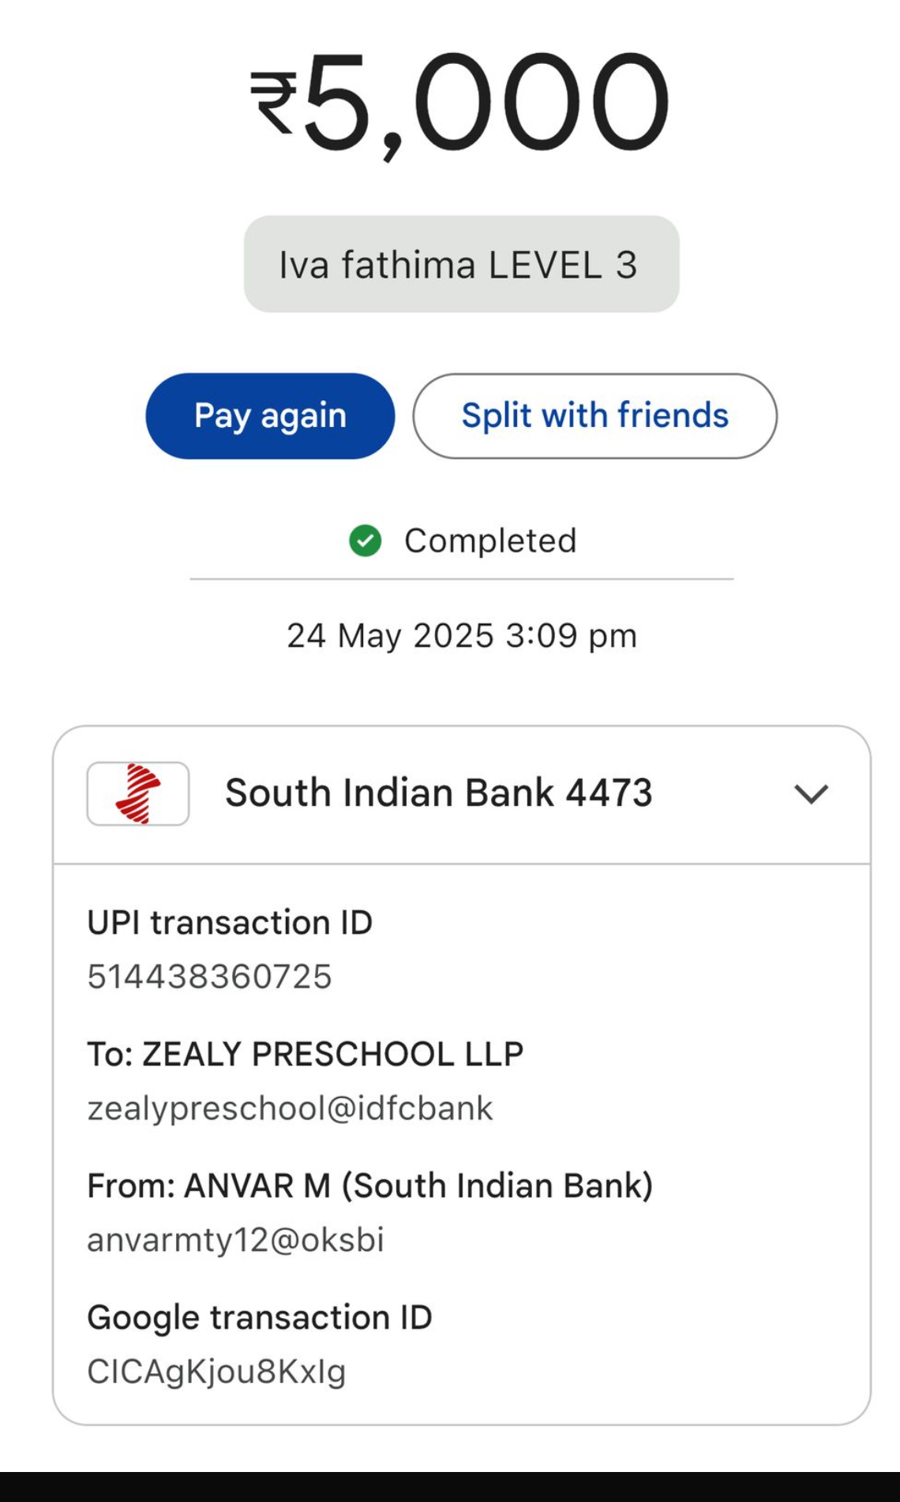Tap the Split with friends button

[594, 416]
